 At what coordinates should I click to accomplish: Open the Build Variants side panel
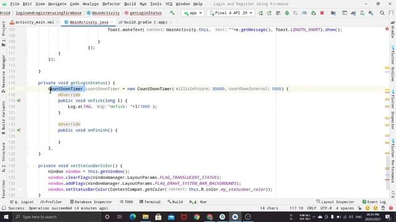(x=4, y=118)
